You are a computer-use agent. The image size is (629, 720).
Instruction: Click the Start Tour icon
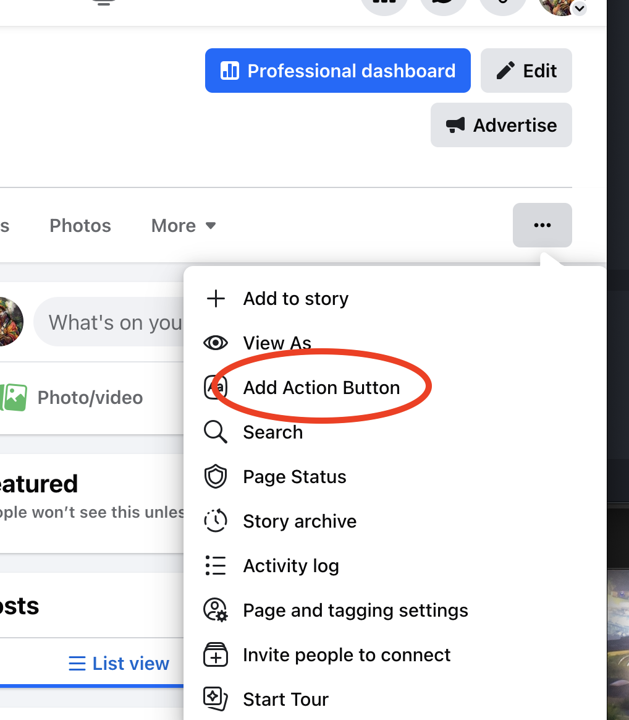point(216,700)
